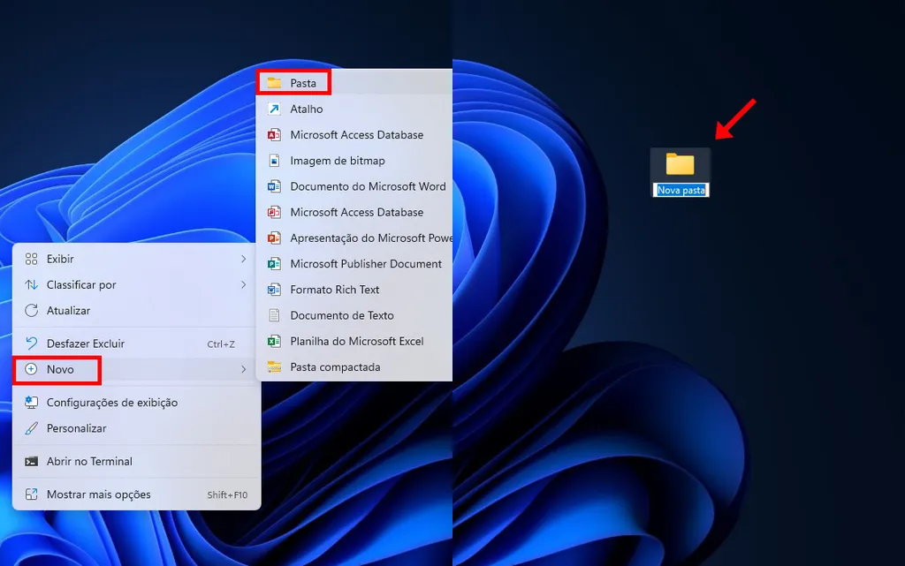This screenshot has height=566, width=905.
Task: Click the Word icon for Documento do Microsoft Word
Action: [274, 186]
